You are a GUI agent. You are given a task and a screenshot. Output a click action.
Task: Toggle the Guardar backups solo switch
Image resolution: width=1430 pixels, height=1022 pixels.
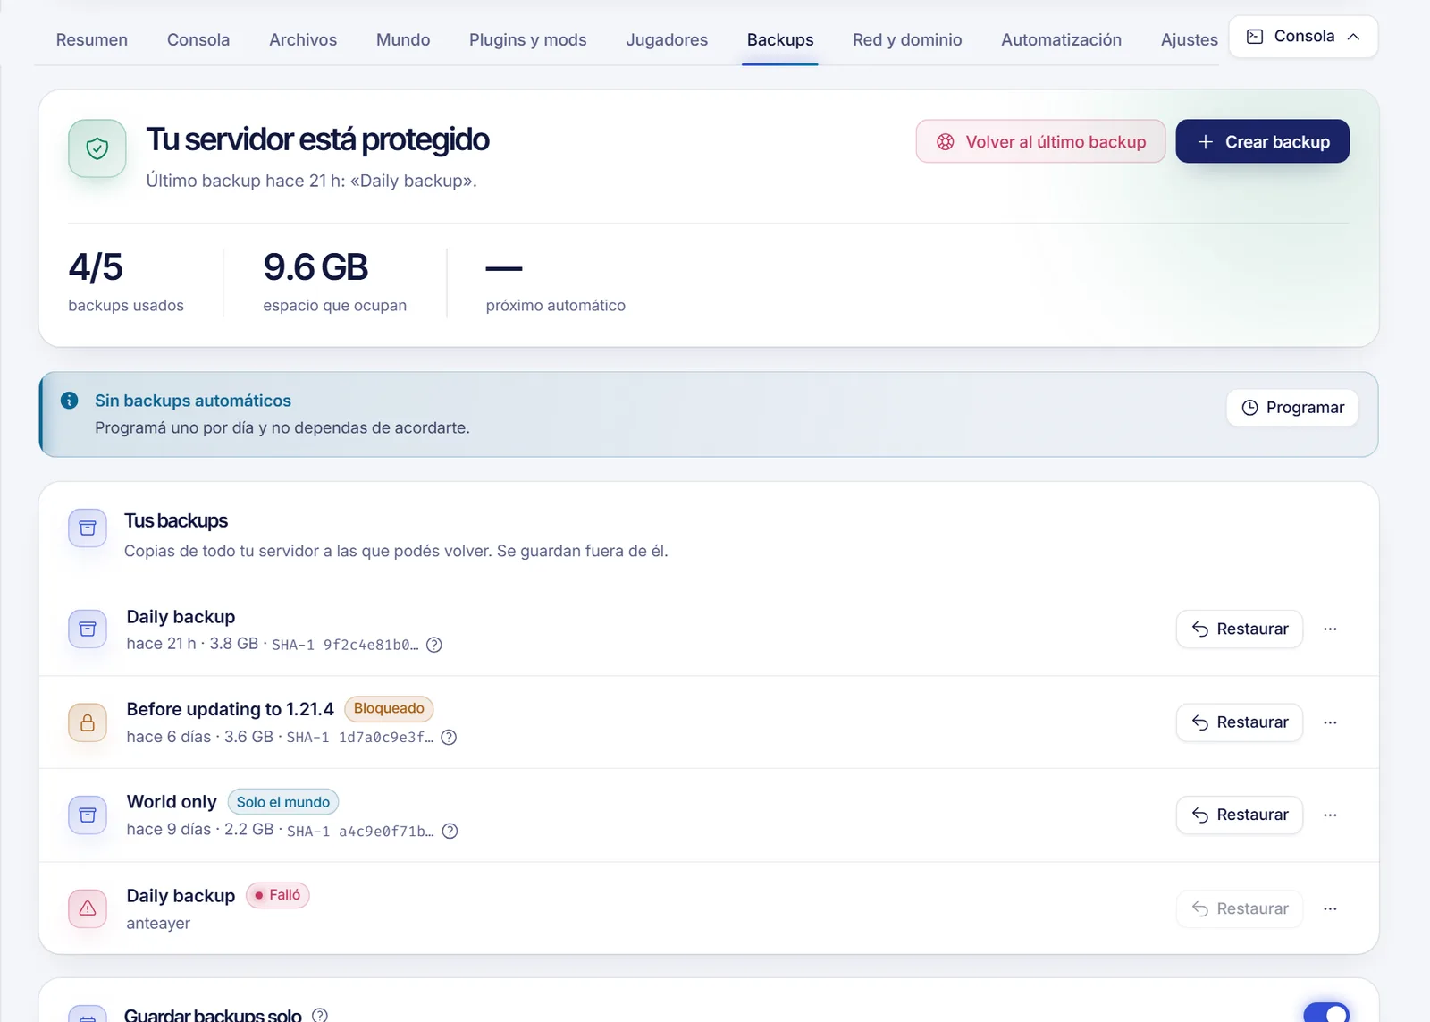click(x=1326, y=1013)
